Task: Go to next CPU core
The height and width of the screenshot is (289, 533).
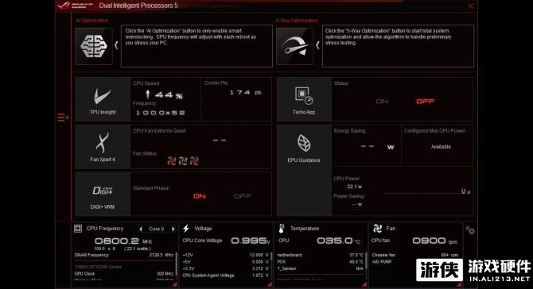Action: (173, 229)
